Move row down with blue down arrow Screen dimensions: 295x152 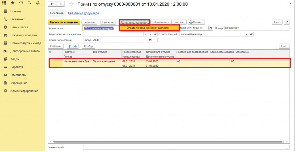click(75, 46)
